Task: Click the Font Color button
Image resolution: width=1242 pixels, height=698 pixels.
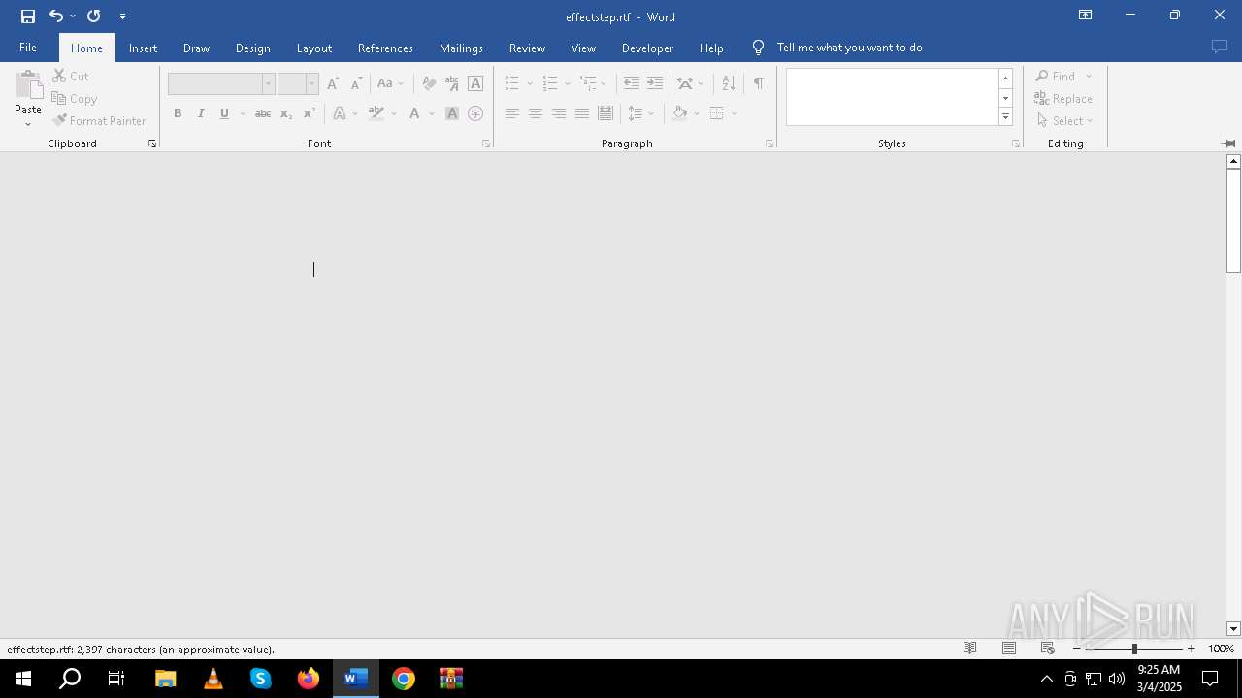Action: [414, 113]
